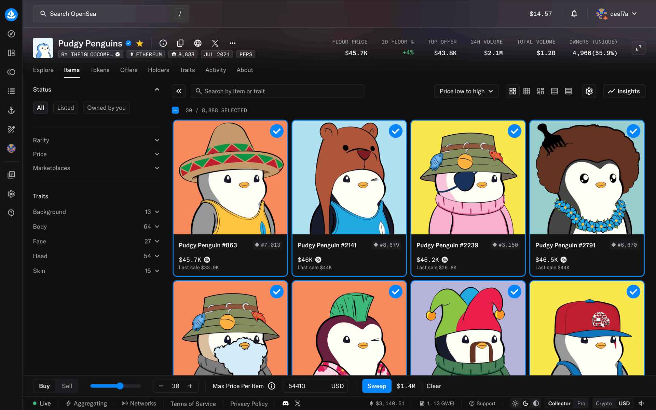Open the notifications bell
This screenshot has width=656, height=410.
coord(574,14)
